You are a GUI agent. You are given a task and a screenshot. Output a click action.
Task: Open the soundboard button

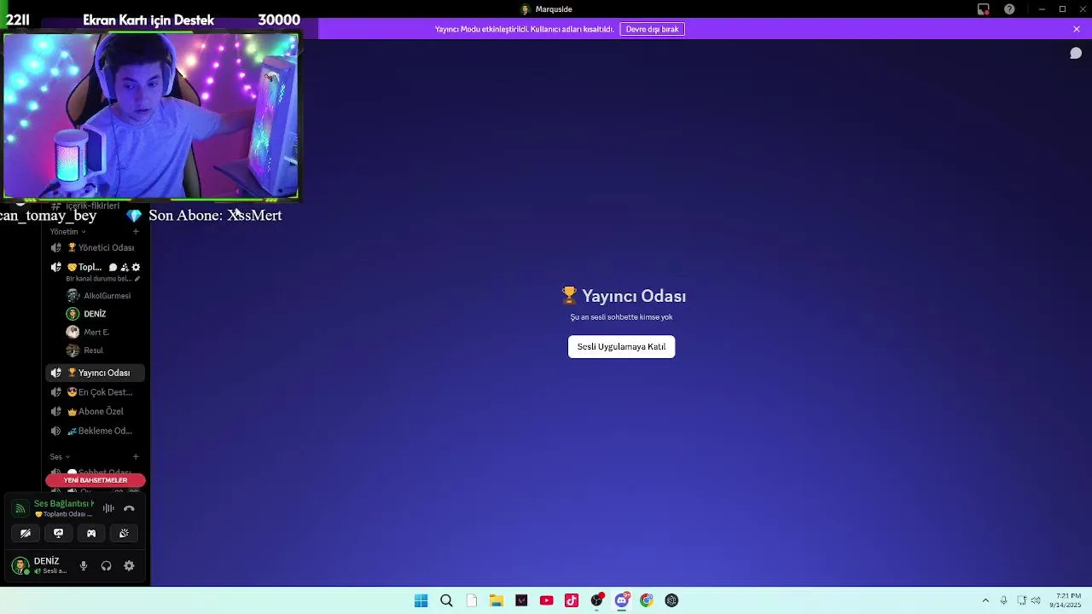pyautogui.click(x=124, y=533)
